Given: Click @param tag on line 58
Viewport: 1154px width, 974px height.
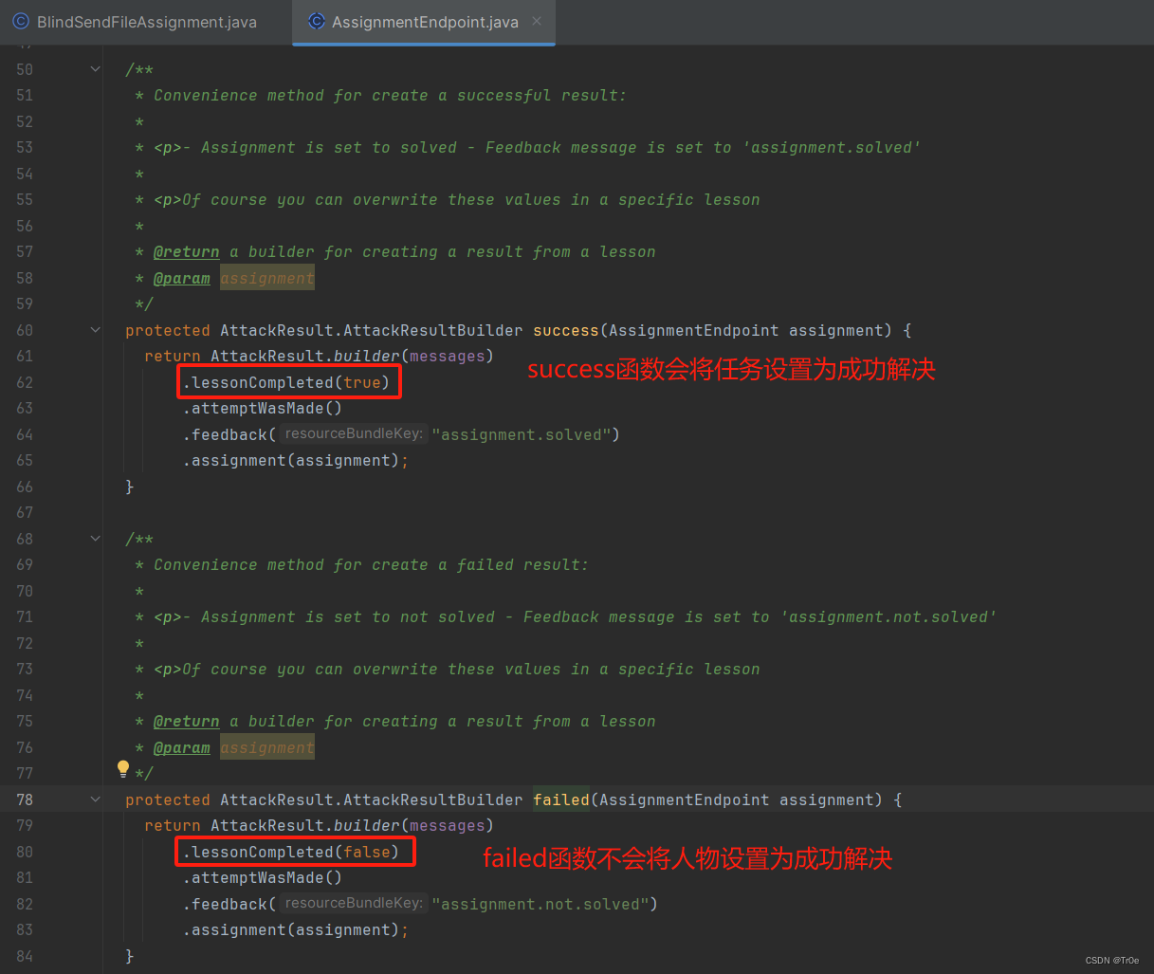Looking at the screenshot, I should pyautogui.click(x=182, y=278).
